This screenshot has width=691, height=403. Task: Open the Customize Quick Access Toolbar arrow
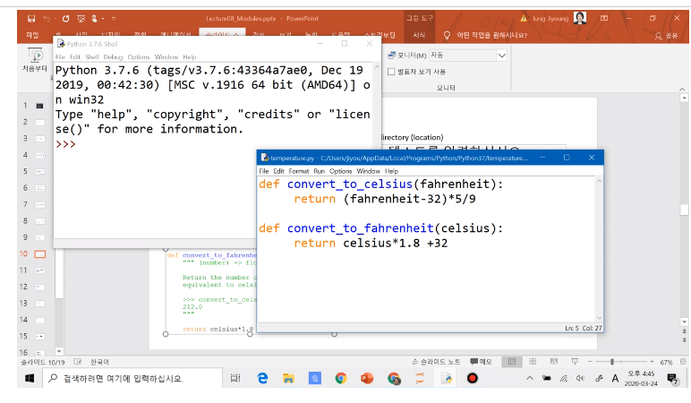tap(114, 19)
